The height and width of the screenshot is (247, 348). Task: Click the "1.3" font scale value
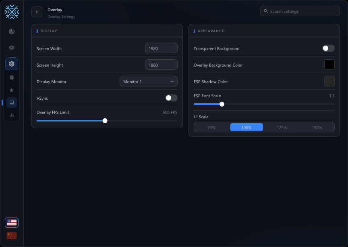pos(332,96)
